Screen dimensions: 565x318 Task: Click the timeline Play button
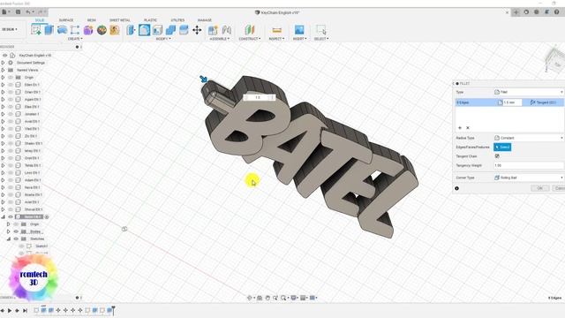point(10,310)
